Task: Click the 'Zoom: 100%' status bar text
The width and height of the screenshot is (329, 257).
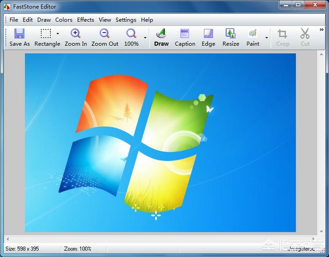Action: (78, 249)
